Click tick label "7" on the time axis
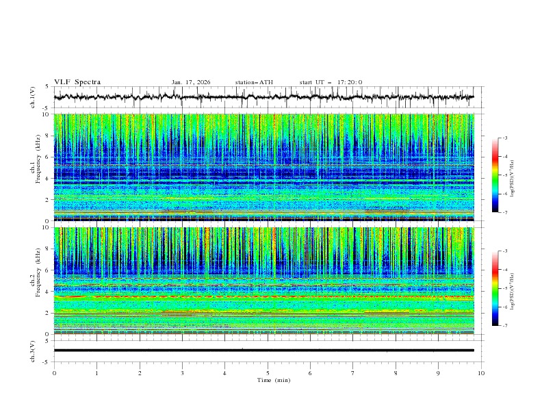 click(353, 373)
